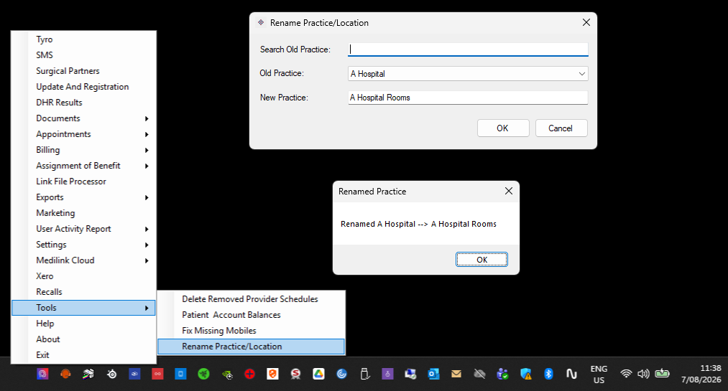Click OK in Rename Practice/Location dialog
The height and width of the screenshot is (391, 728).
pos(503,128)
